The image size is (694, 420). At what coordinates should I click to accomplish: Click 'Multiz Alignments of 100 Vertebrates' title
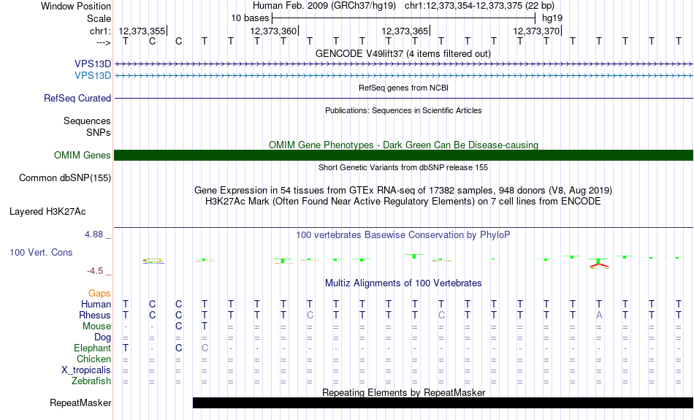tap(403, 283)
